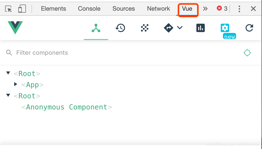
Task: Switch to the Network tab
Action: [158, 8]
